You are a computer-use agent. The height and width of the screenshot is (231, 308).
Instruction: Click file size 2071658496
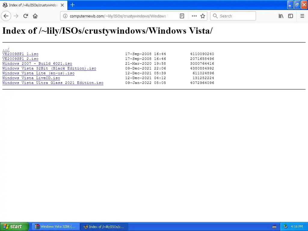click(202, 59)
